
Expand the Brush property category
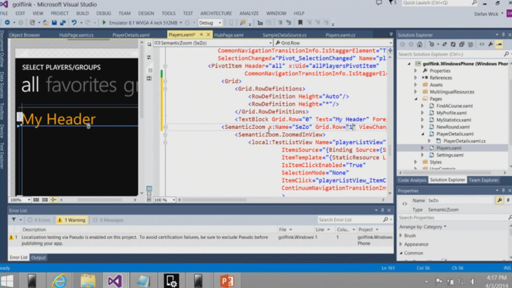401,235
